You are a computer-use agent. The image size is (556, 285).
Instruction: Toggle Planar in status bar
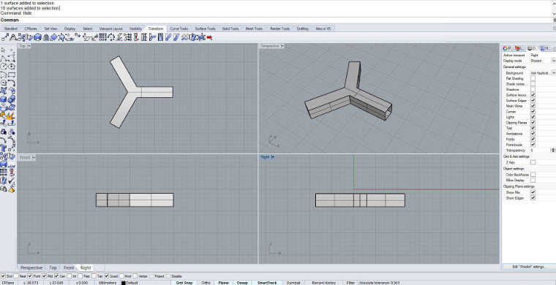223,283
